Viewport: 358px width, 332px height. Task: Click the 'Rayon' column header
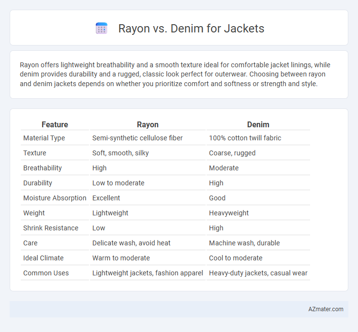click(148, 124)
